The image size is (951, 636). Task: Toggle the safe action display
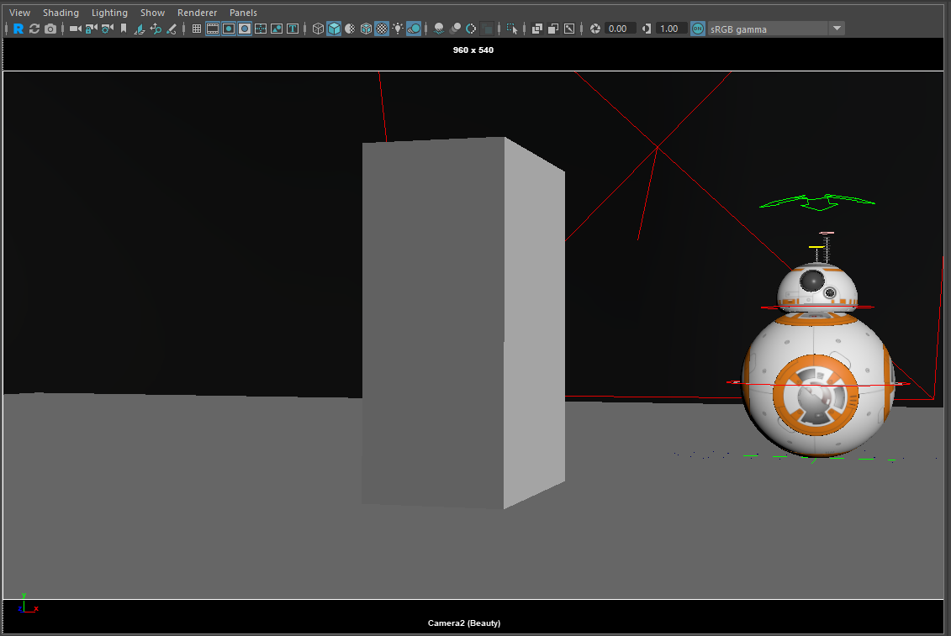tap(277, 29)
